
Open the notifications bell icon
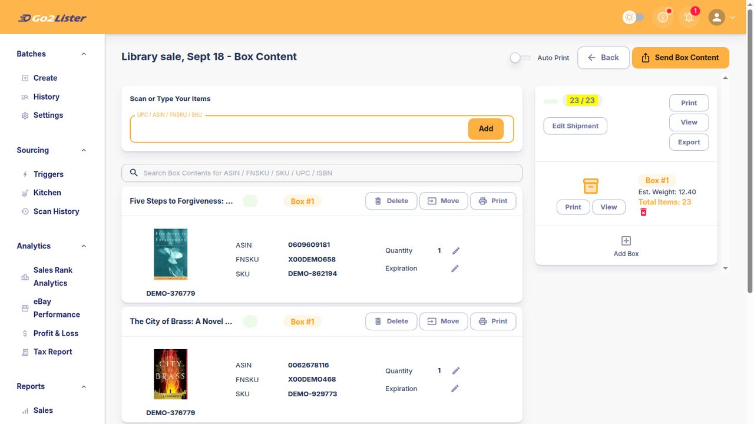coord(689,18)
